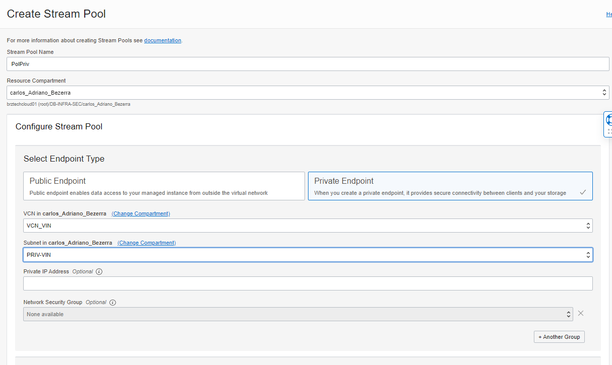This screenshot has width=612, height=365.
Task: Open the Help link at top right
Action: [608, 15]
